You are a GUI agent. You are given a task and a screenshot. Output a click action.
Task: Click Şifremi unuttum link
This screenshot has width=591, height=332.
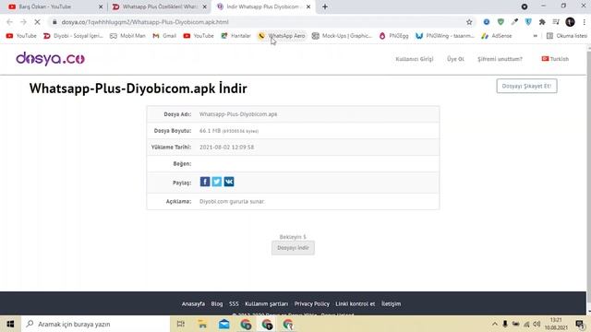pyautogui.click(x=500, y=59)
